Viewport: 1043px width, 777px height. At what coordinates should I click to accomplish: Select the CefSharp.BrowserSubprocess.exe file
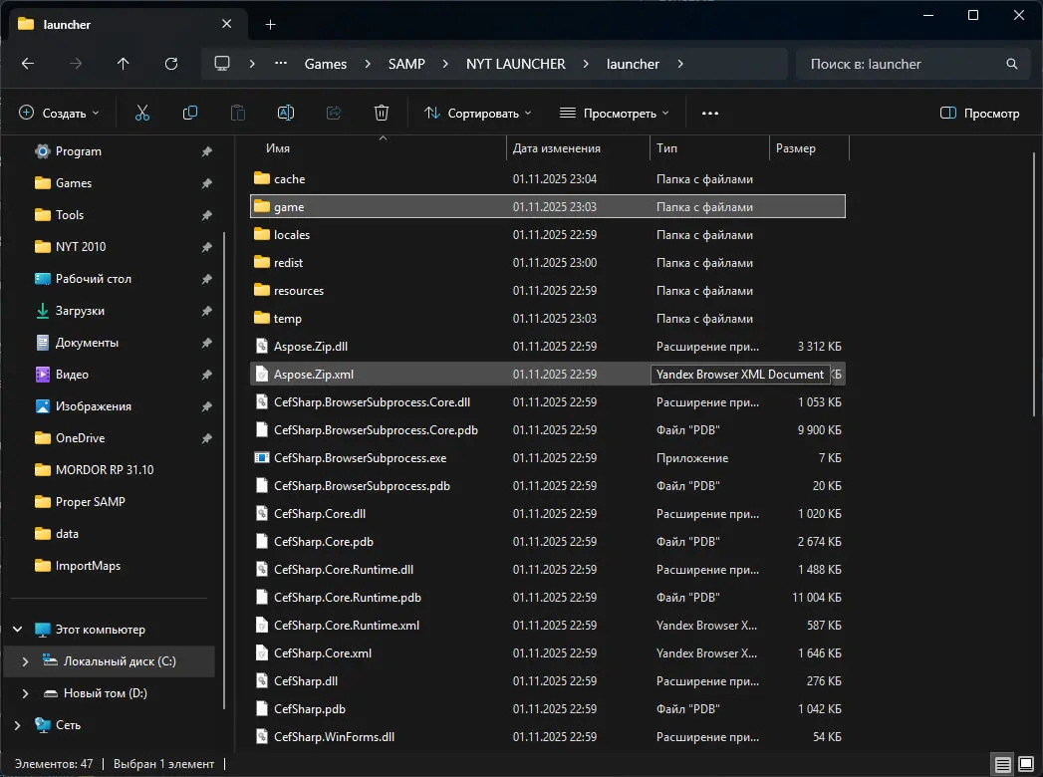pyautogui.click(x=360, y=458)
